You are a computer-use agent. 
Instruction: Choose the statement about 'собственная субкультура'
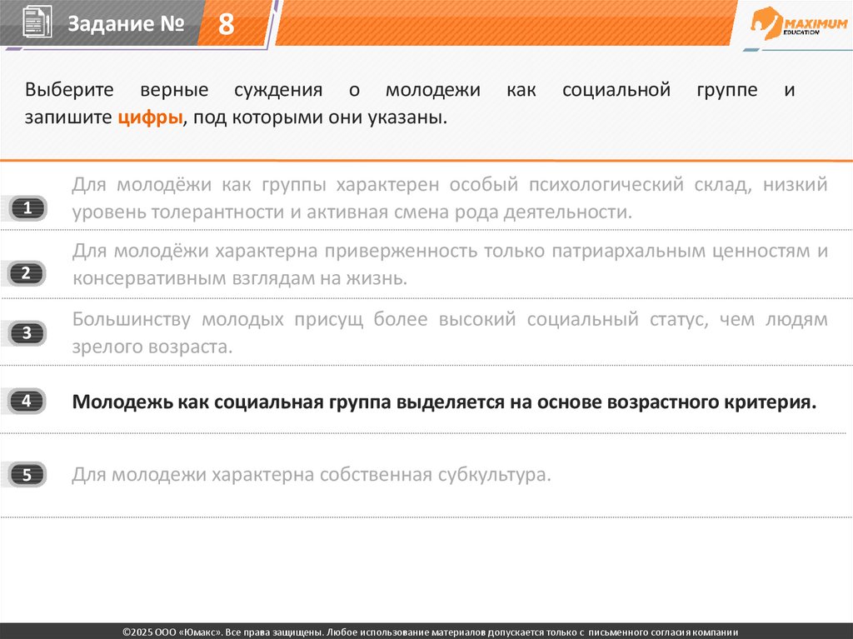click(x=312, y=476)
